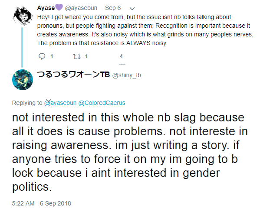Viewport: 270px width, 212px height.
Task: Open shiny_tb's wolf avatar
Action: (23, 80)
